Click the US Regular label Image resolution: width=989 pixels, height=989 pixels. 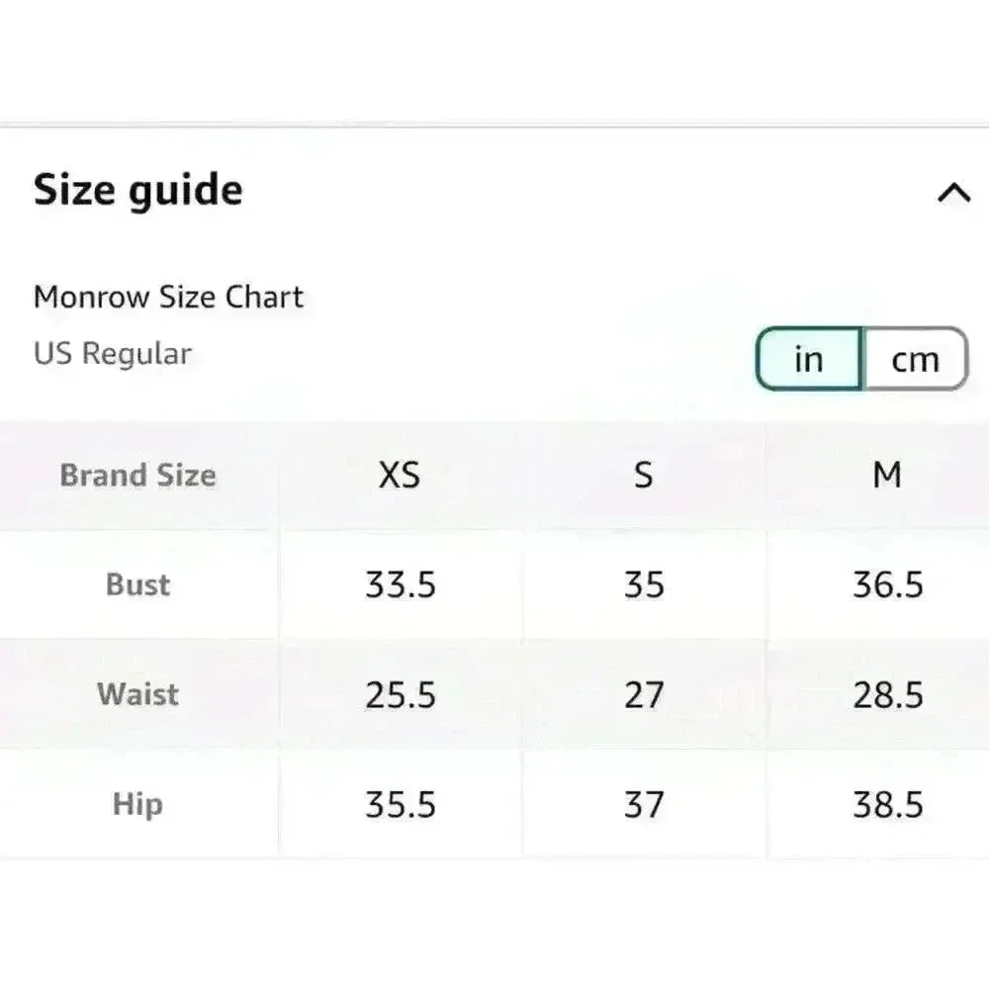(x=113, y=353)
